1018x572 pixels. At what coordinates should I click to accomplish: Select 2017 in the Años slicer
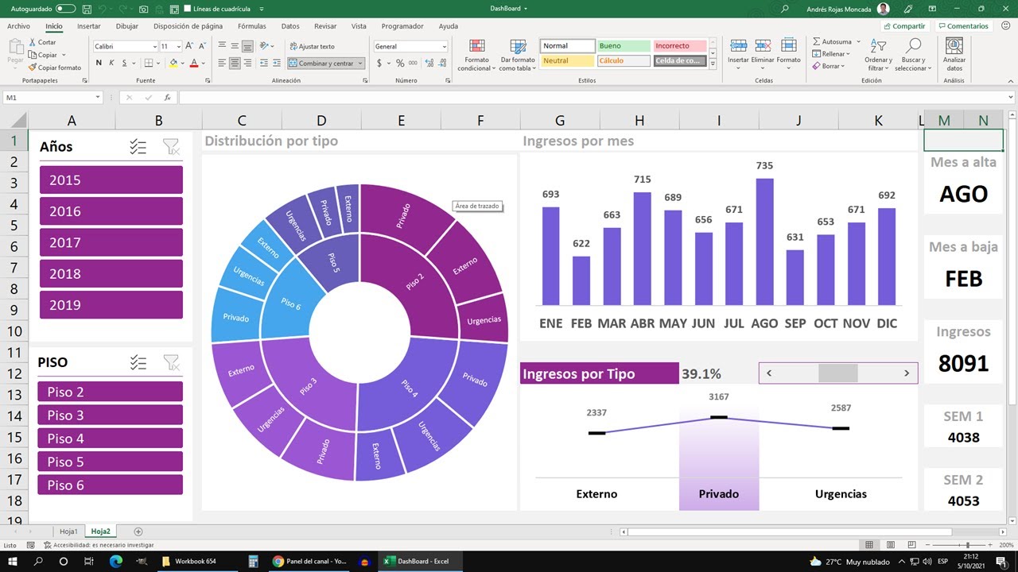pos(111,242)
